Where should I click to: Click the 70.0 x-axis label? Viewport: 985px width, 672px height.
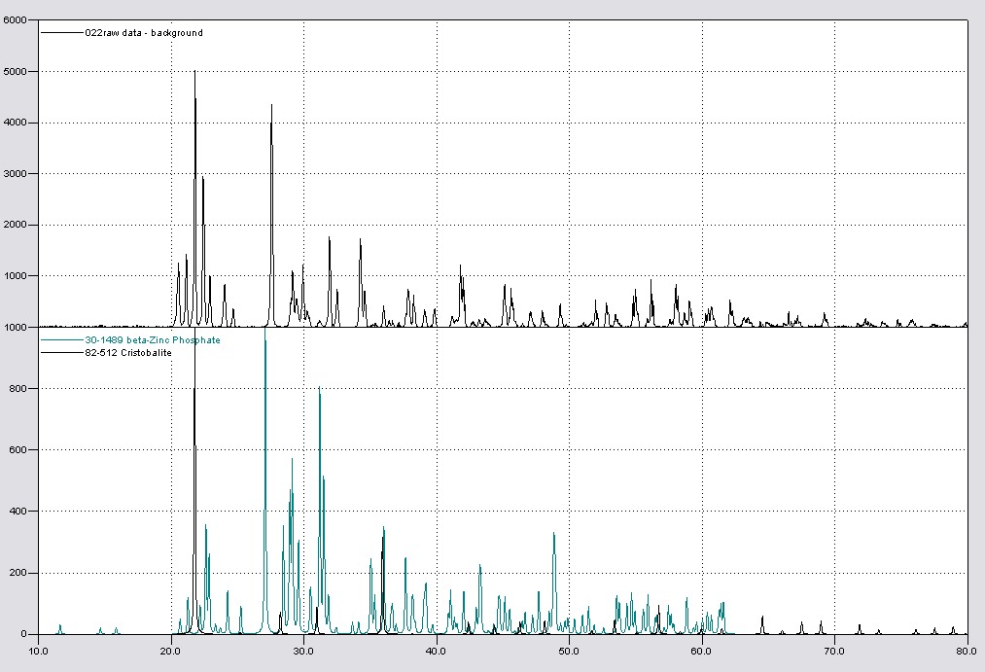833,652
